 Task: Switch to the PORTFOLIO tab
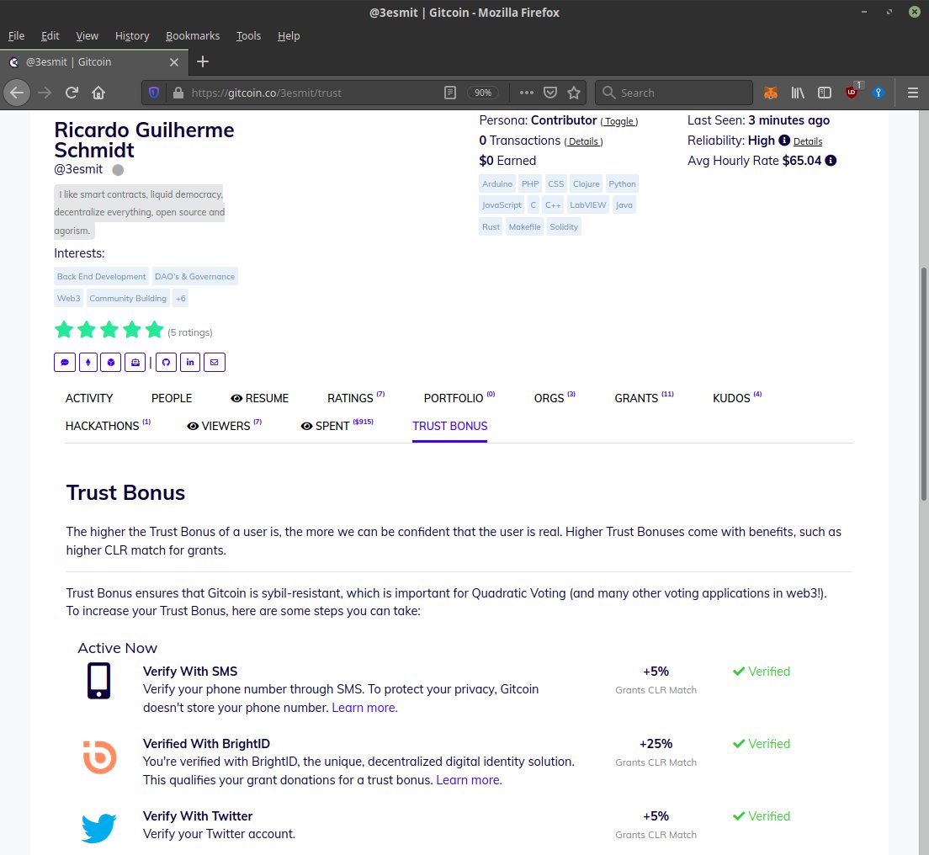tap(459, 398)
